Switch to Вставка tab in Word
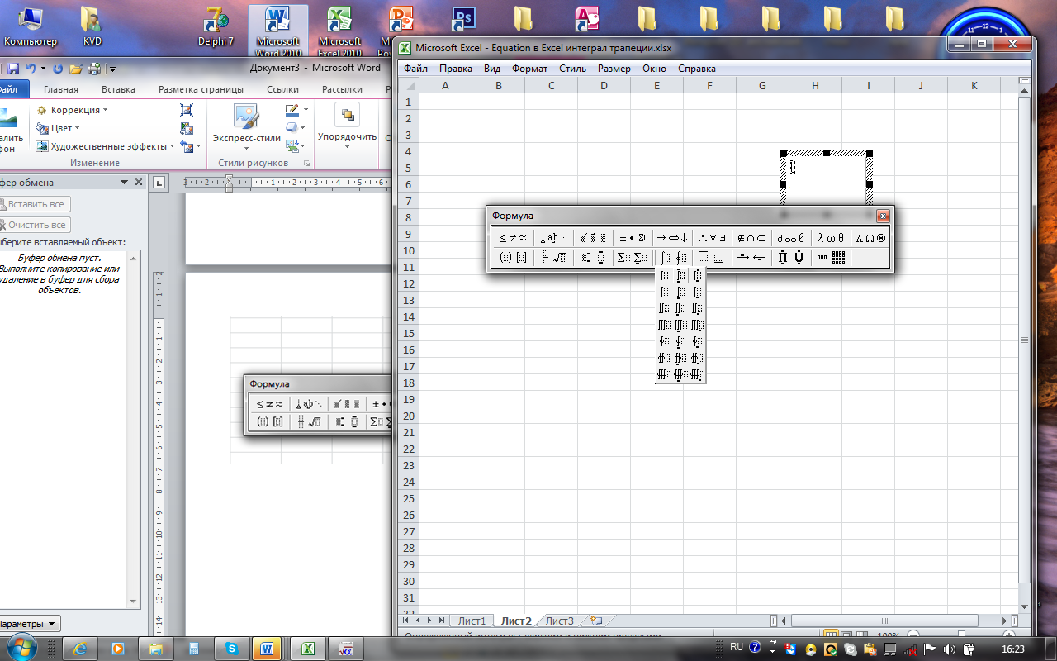This screenshot has height=661, width=1057. (x=118, y=89)
